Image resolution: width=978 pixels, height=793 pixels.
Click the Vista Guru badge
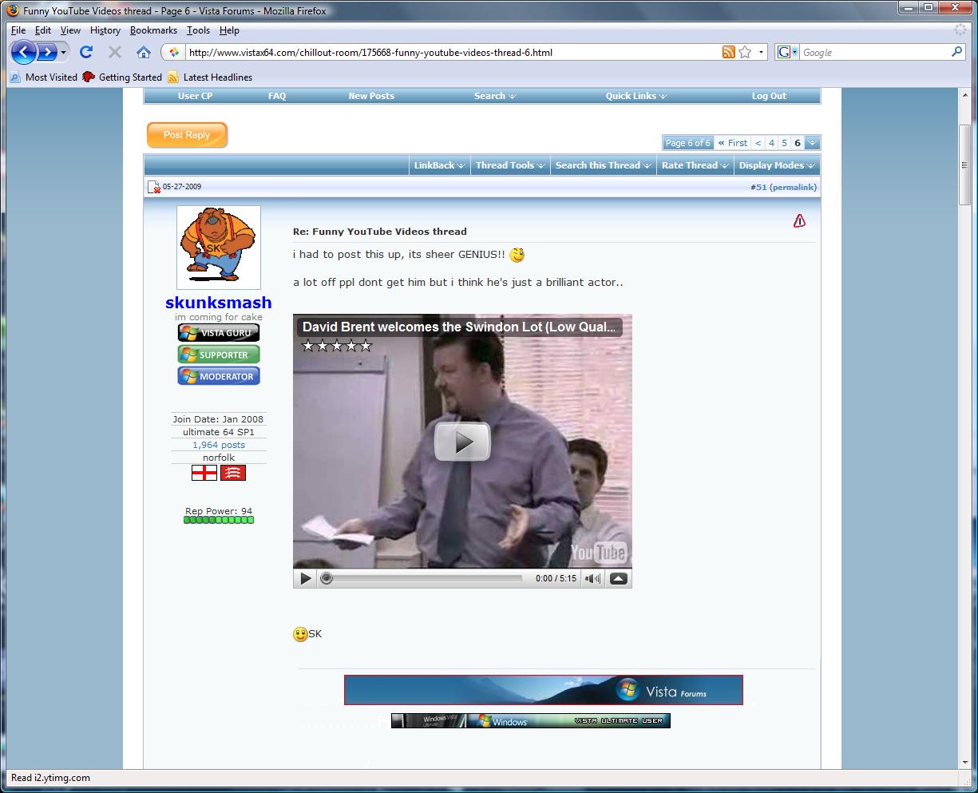point(219,332)
